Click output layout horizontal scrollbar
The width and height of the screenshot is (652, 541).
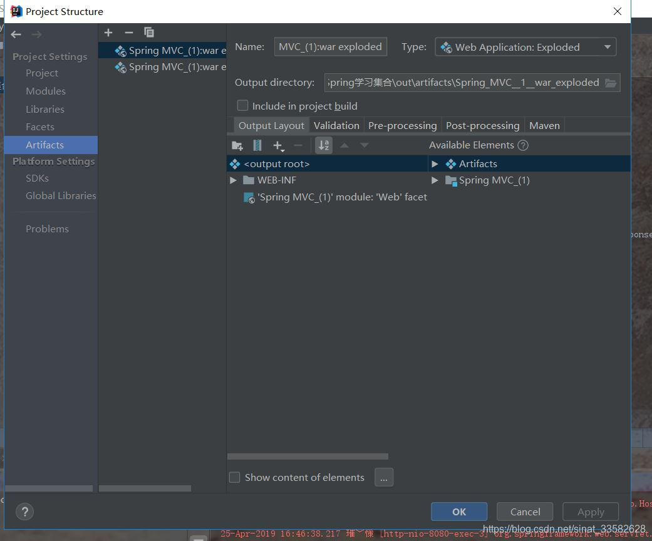click(x=308, y=456)
